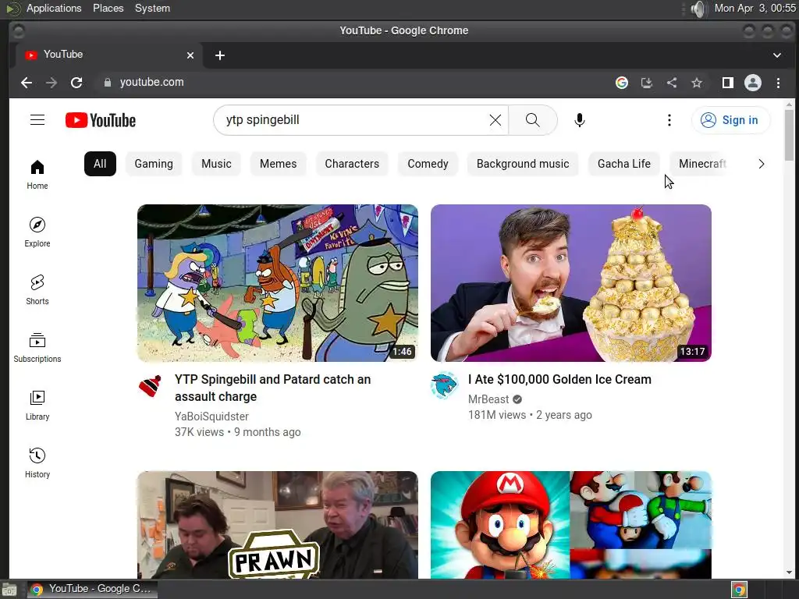799x599 pixels.
Task: Click the page vertical scrollbar thumb
Action: 789,135
